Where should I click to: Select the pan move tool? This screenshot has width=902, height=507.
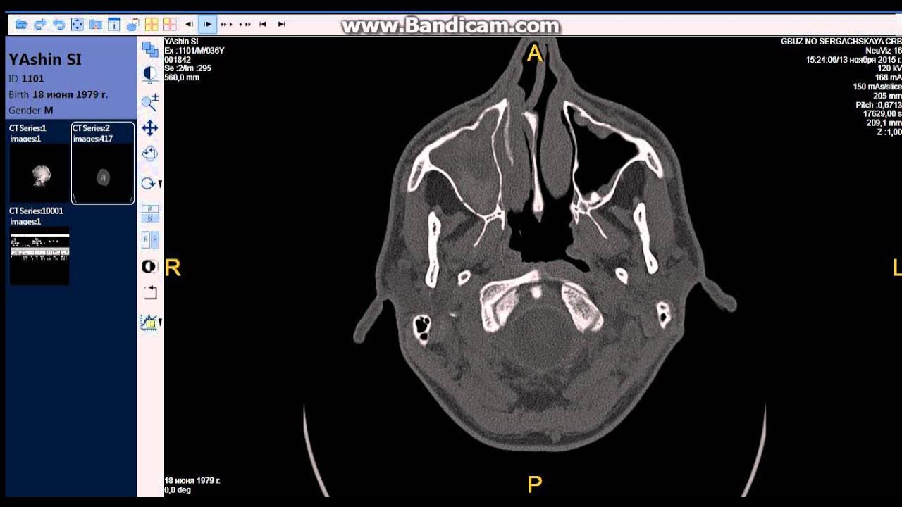[x=150, y=128]
